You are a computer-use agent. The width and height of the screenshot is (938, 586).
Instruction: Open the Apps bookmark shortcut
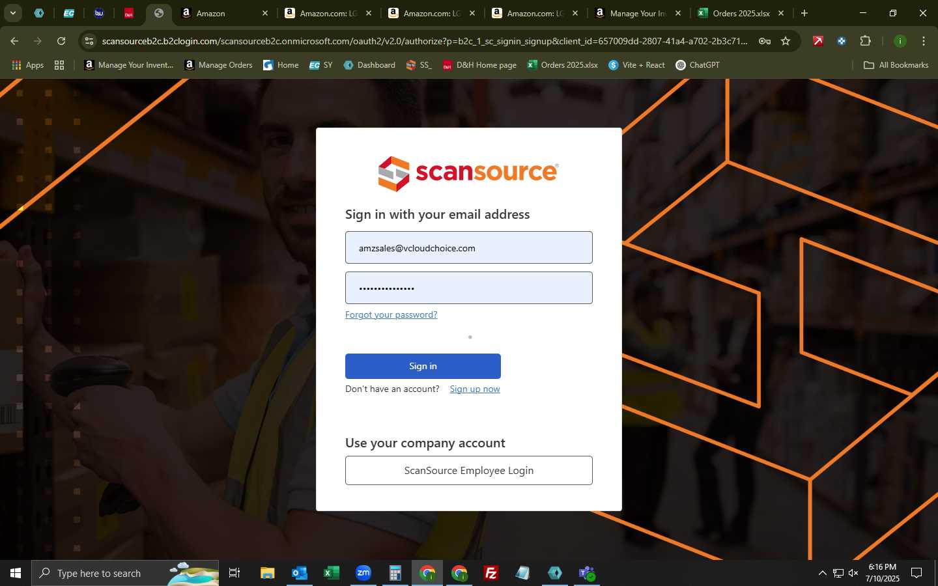(28, 65)
